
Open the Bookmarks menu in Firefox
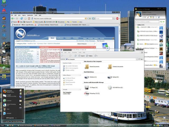click(x=30, y=15)
